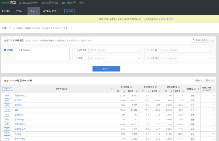Image resolution: width=219 pixels, height=141 pixels.
Task: Open help icon beside 월평균클릭수 header
Action: [x=156, y=87]
